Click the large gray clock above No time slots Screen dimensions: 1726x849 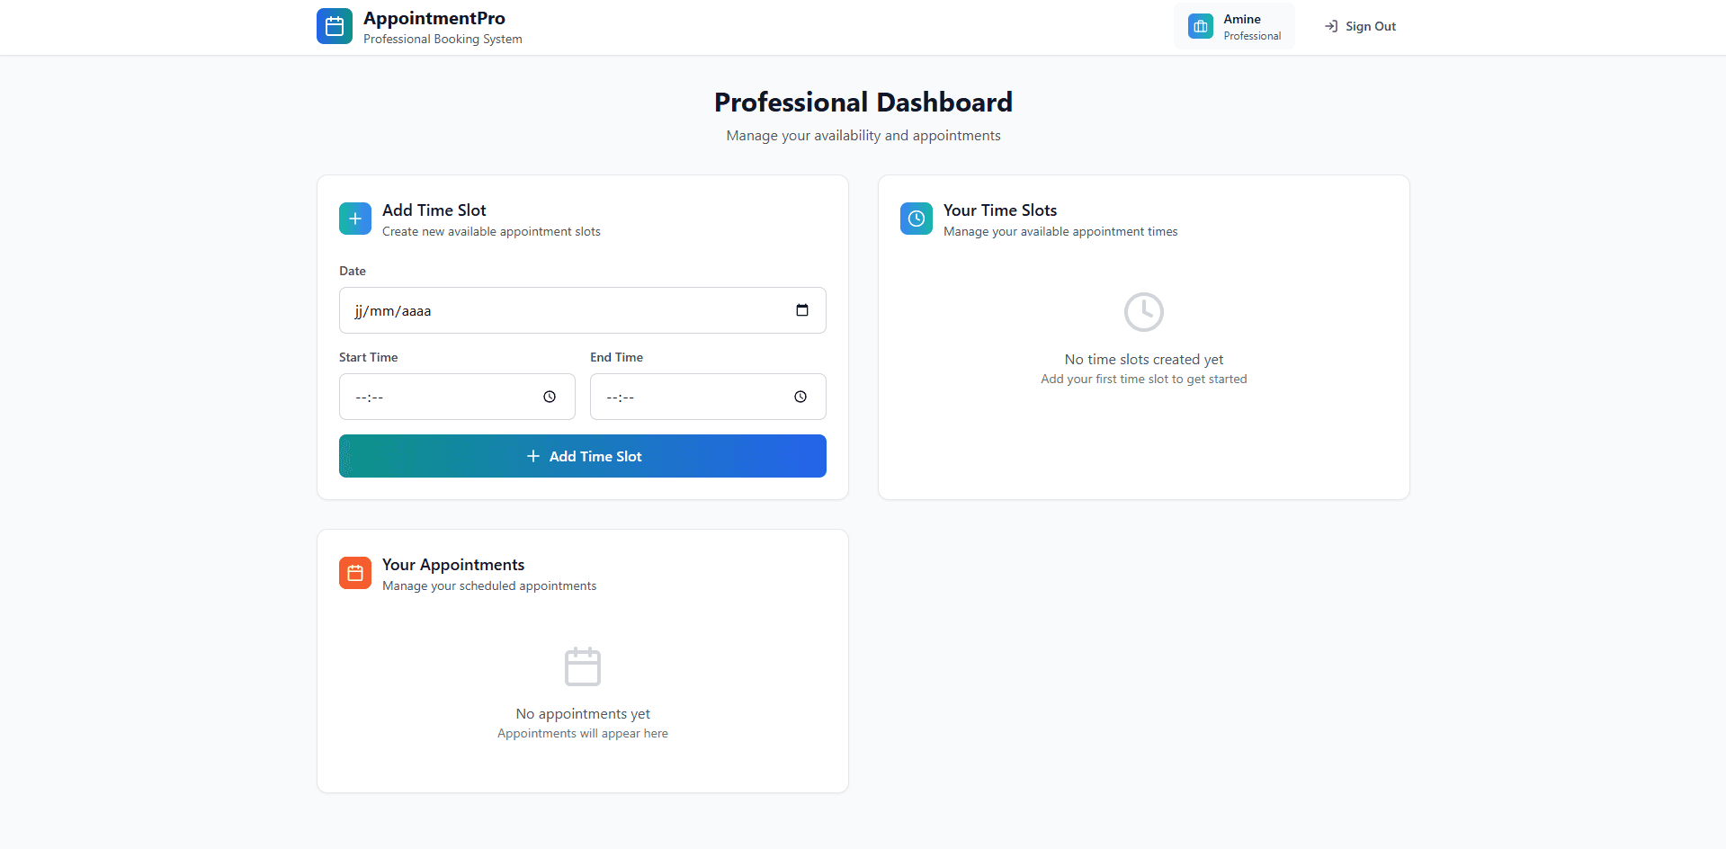click(1144, 312)
